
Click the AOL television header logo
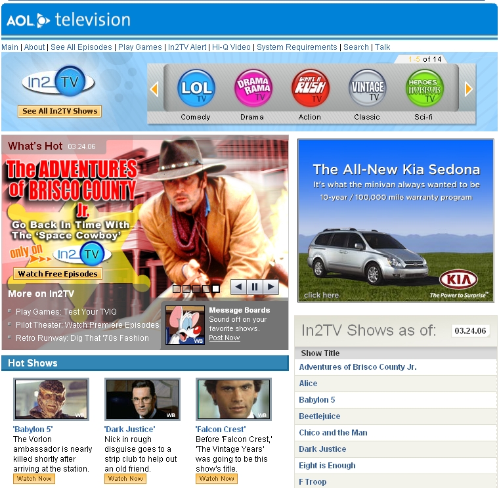pos(68,20)
